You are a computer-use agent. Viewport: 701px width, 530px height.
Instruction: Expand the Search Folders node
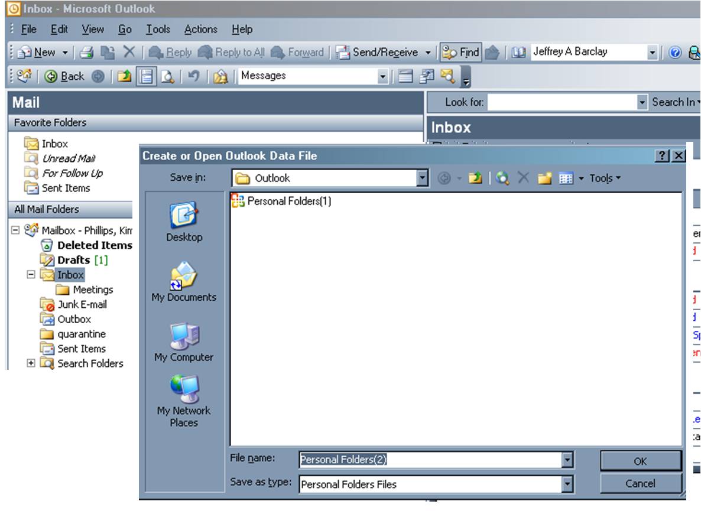tap(31, 363)
